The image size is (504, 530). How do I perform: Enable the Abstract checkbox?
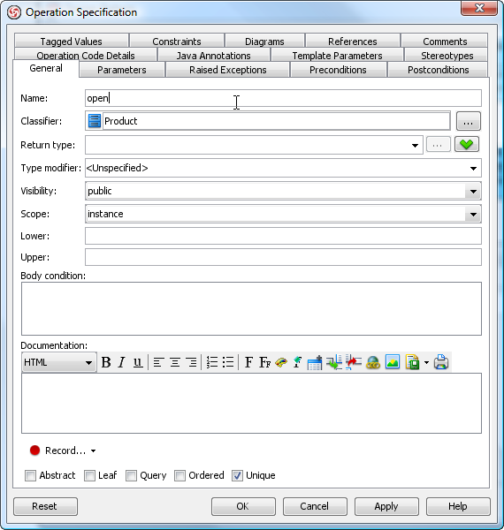coord(30,475)
